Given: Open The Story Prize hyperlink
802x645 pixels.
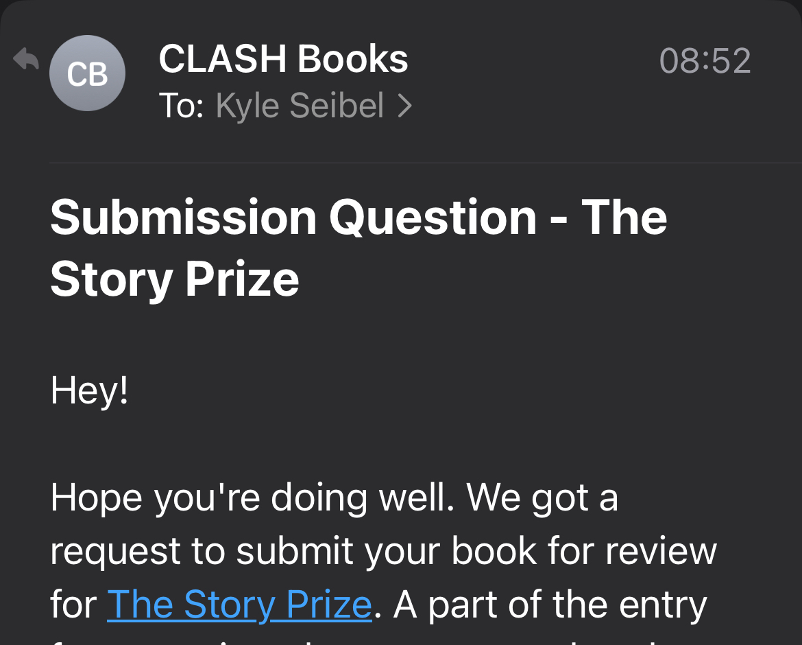Looking at the screenshot, I should click(x=239, y=605).
